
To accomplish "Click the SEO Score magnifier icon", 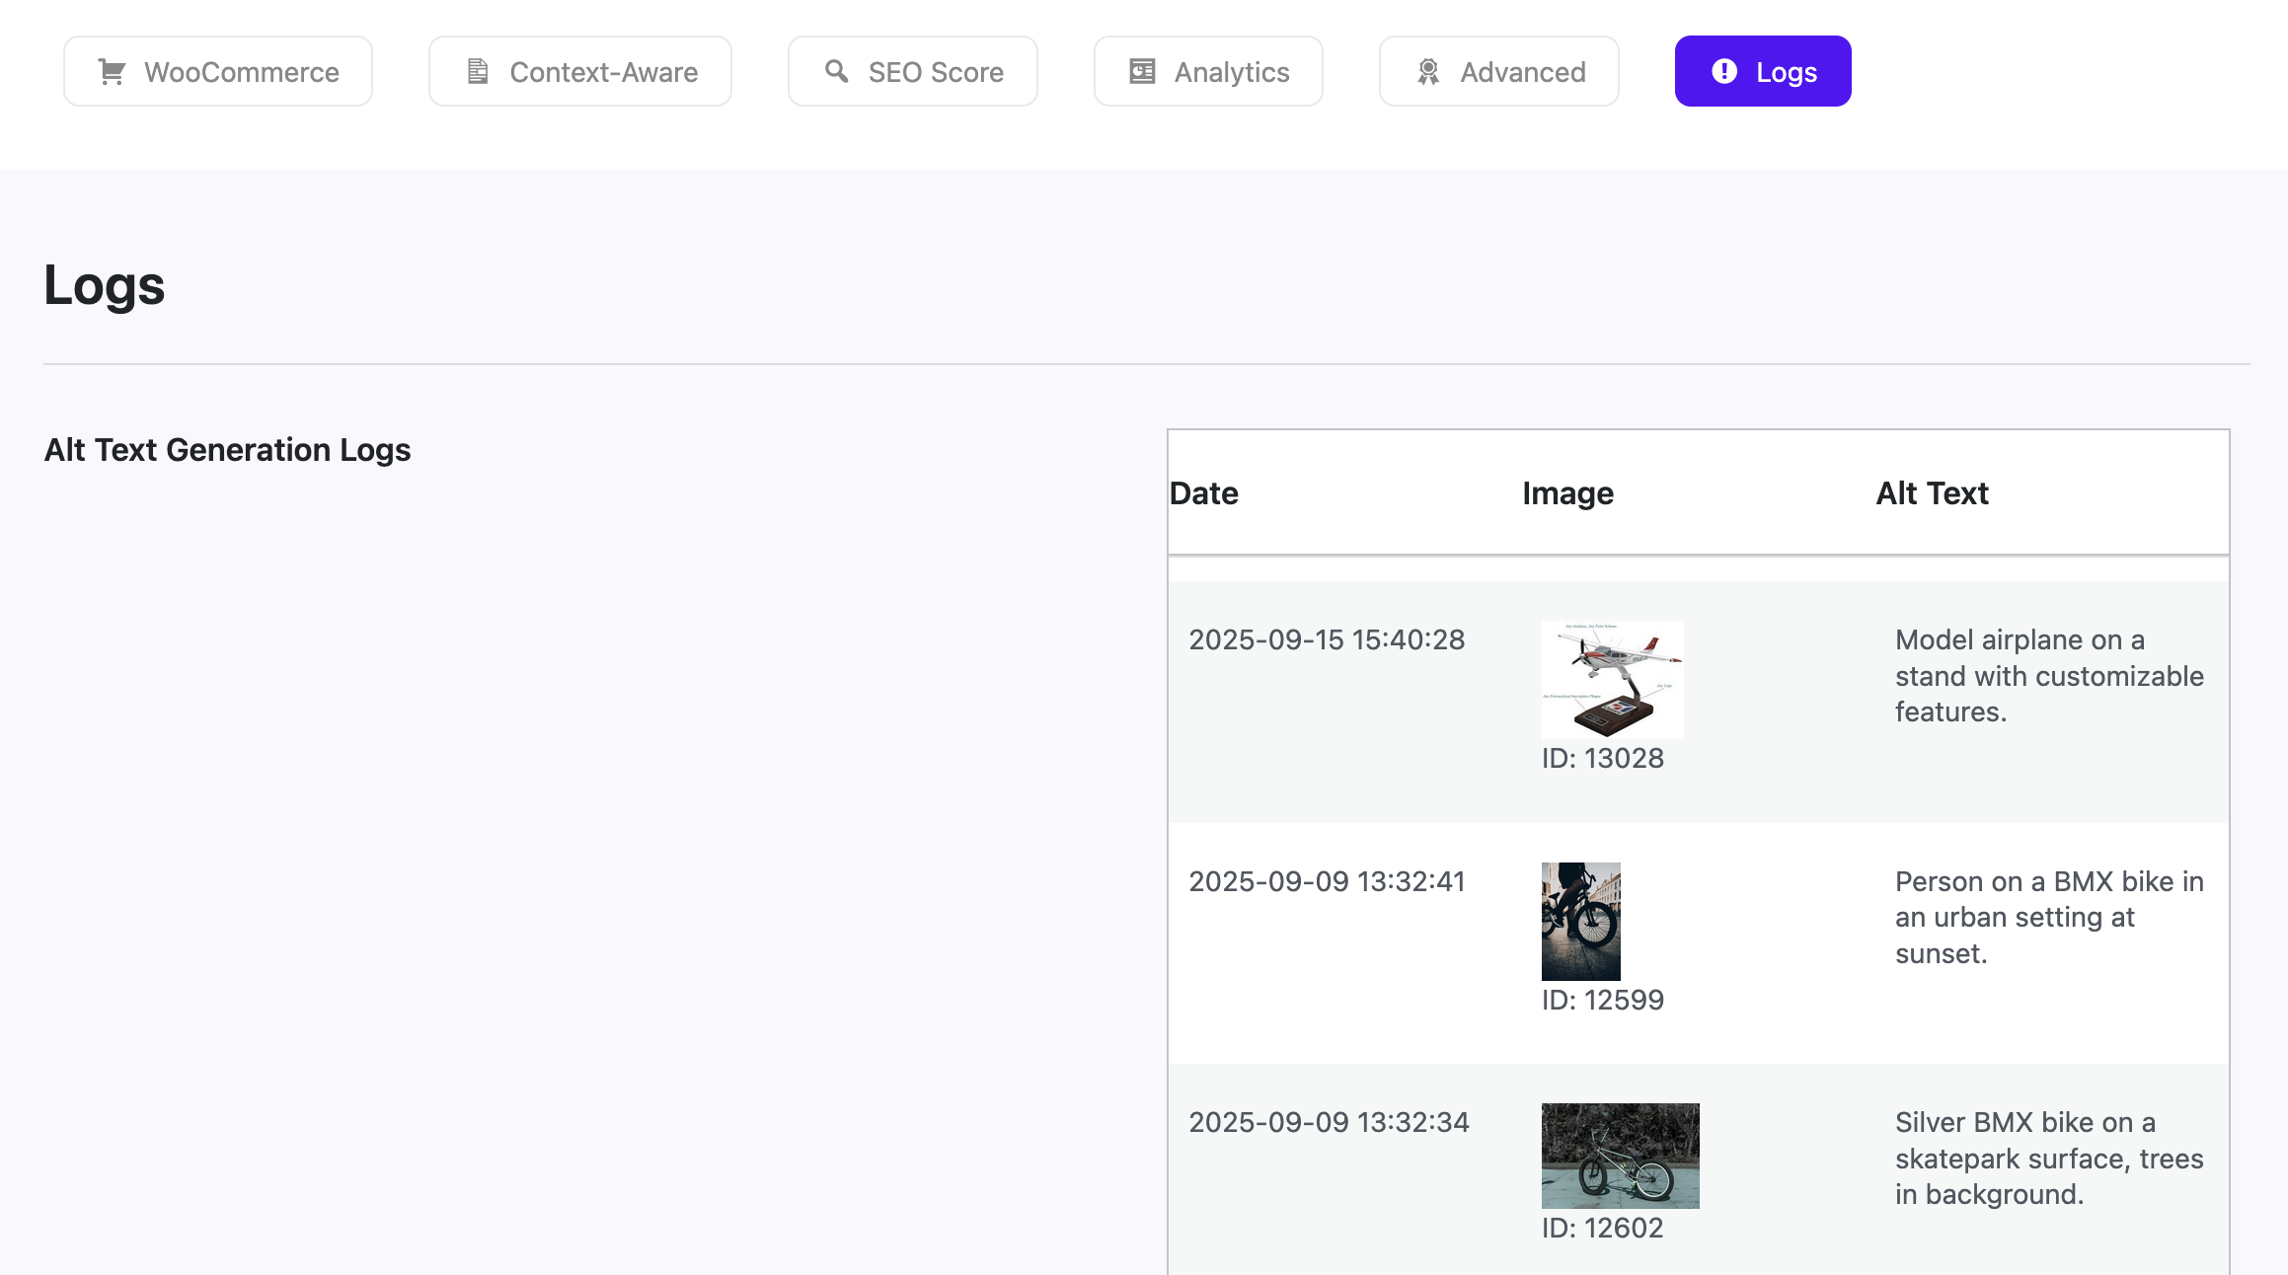I will click(x=836, y=71).
